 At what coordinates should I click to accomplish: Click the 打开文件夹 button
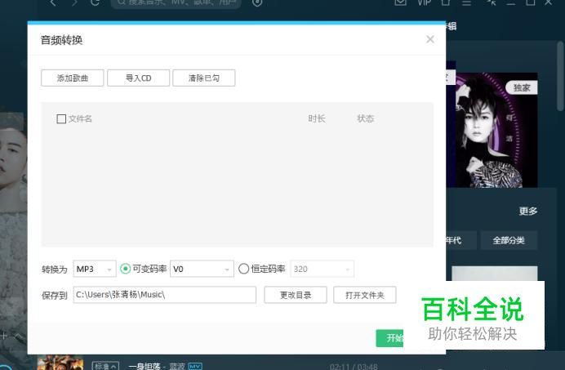tap(365, 295)
